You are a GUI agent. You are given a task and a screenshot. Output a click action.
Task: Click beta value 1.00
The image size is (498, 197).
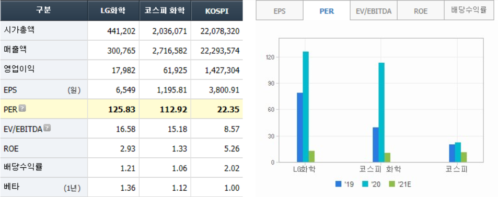232,188
